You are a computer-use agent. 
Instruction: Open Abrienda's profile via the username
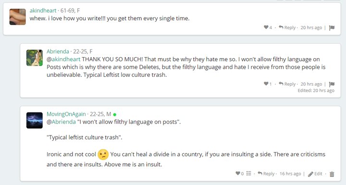(58, 51)
